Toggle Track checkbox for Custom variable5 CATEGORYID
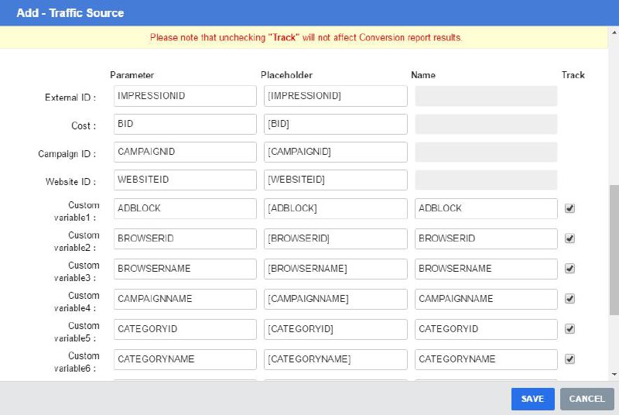Image resolution: width=619 pixels, height=415 pixels. (x=570, y=329)
